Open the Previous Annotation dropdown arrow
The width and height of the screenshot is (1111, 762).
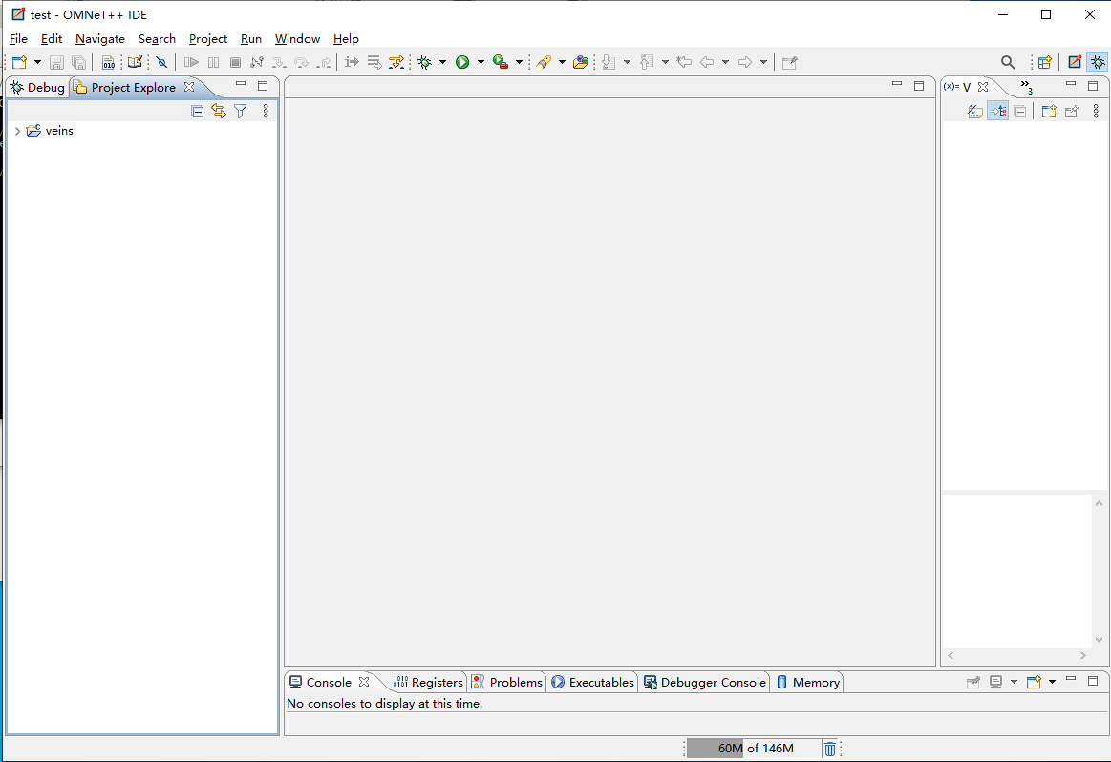(665, 62)
